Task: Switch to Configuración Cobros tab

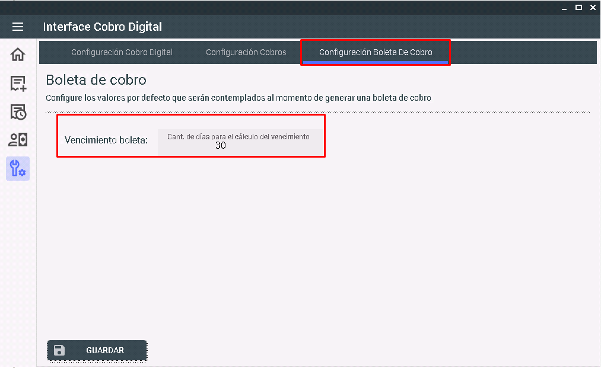Action: pos(246,53)
